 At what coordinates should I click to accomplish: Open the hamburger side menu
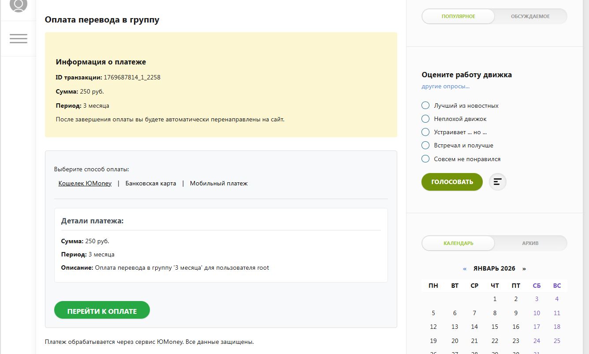click(18, 38)
